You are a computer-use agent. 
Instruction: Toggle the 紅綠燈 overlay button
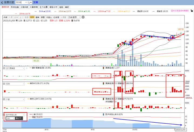pos(56,17)
